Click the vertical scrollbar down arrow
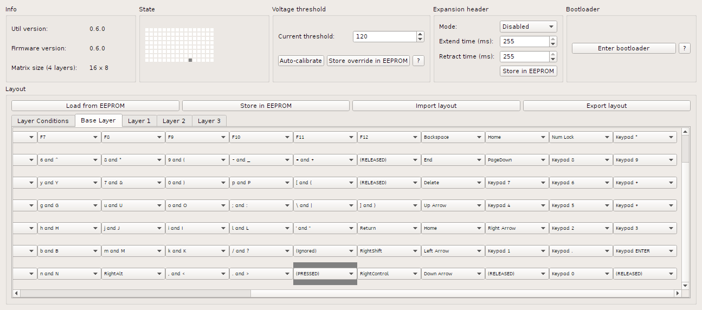 pos(685,285)
